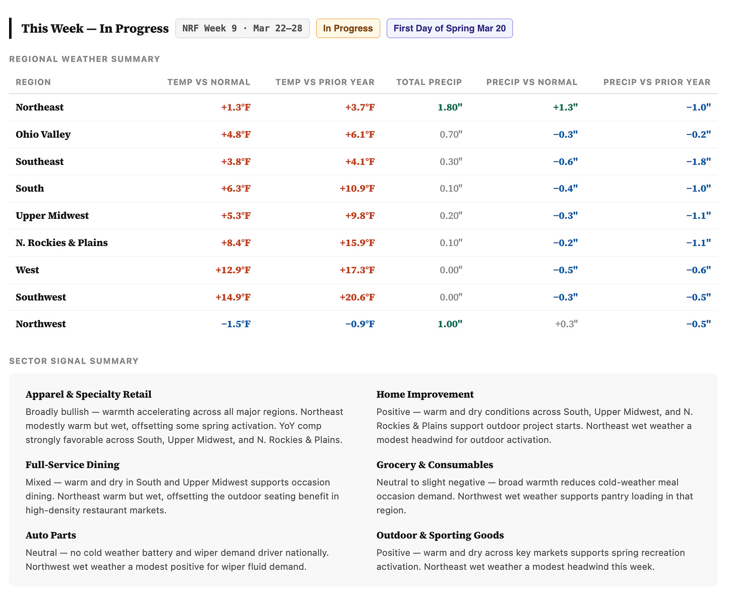Click Ohio Valley temp vs normal +4.8°F
This screenshot has height=600, width=734.
235,135
